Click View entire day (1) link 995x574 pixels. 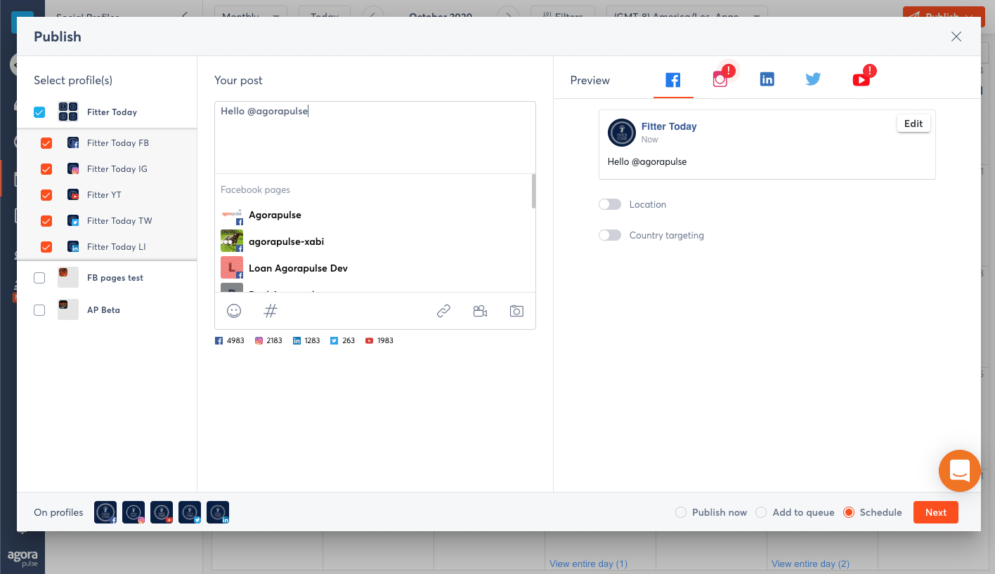588,563
